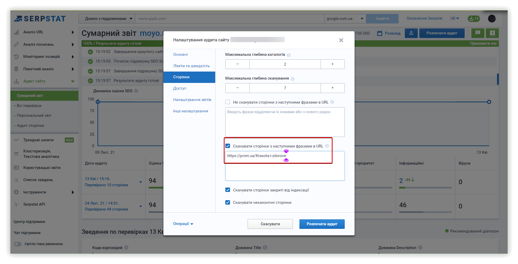This screenshot has width=518, height=264.
Task: Click the clusterization text analytics icon
Action: 16,154
